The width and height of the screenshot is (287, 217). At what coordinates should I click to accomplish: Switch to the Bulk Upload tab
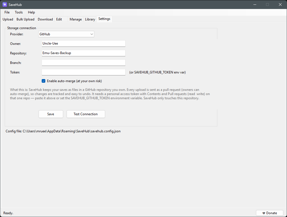[25, 19]
